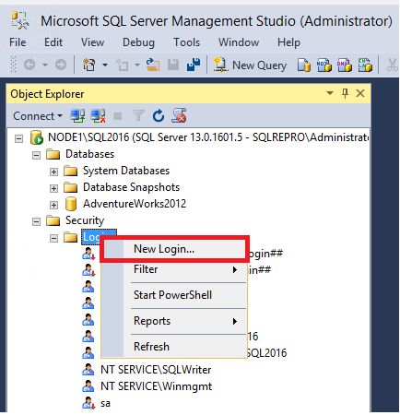Image resolution: width=400 pixels, height=415 pixels.
Task: Click the Disconnect server icon
Action: point(98,116)
